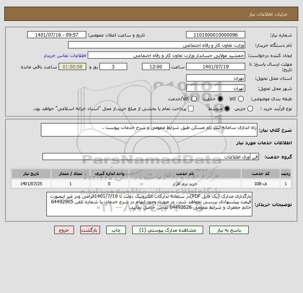
Task: Click the buyer organization name field
Action: [x=157, y=45]
